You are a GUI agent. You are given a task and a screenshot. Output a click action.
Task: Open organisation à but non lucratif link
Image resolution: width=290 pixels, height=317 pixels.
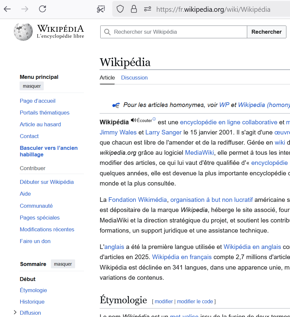click(x=212, y=200)
